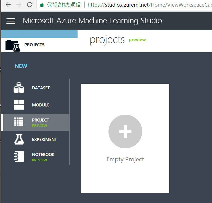Reload the page with refresh icon
Image resolution: width=212 pixels, height=203 pixels.
click(30, 5)
